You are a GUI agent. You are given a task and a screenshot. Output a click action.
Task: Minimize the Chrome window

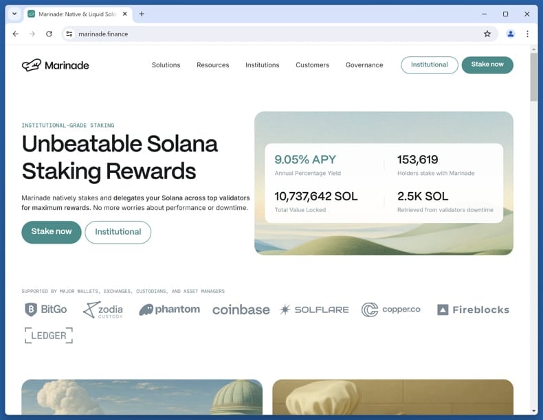[x=484, y=14]
